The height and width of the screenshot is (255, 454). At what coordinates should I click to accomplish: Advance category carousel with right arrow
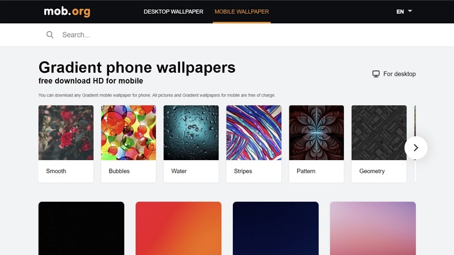coord(416,148)
